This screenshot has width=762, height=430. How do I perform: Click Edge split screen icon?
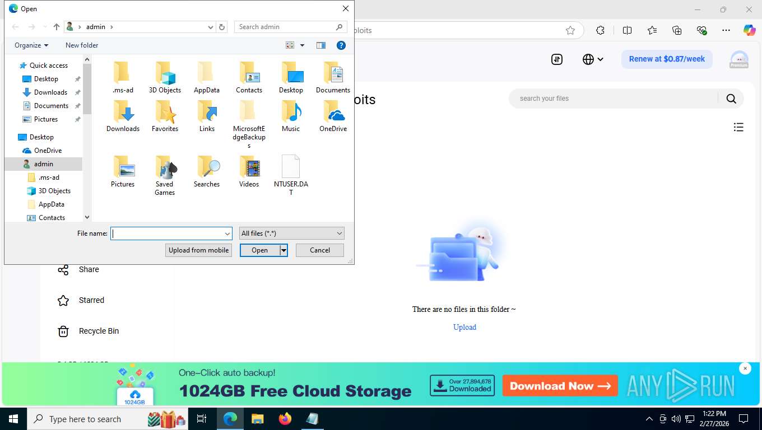(x=627, y=30)
